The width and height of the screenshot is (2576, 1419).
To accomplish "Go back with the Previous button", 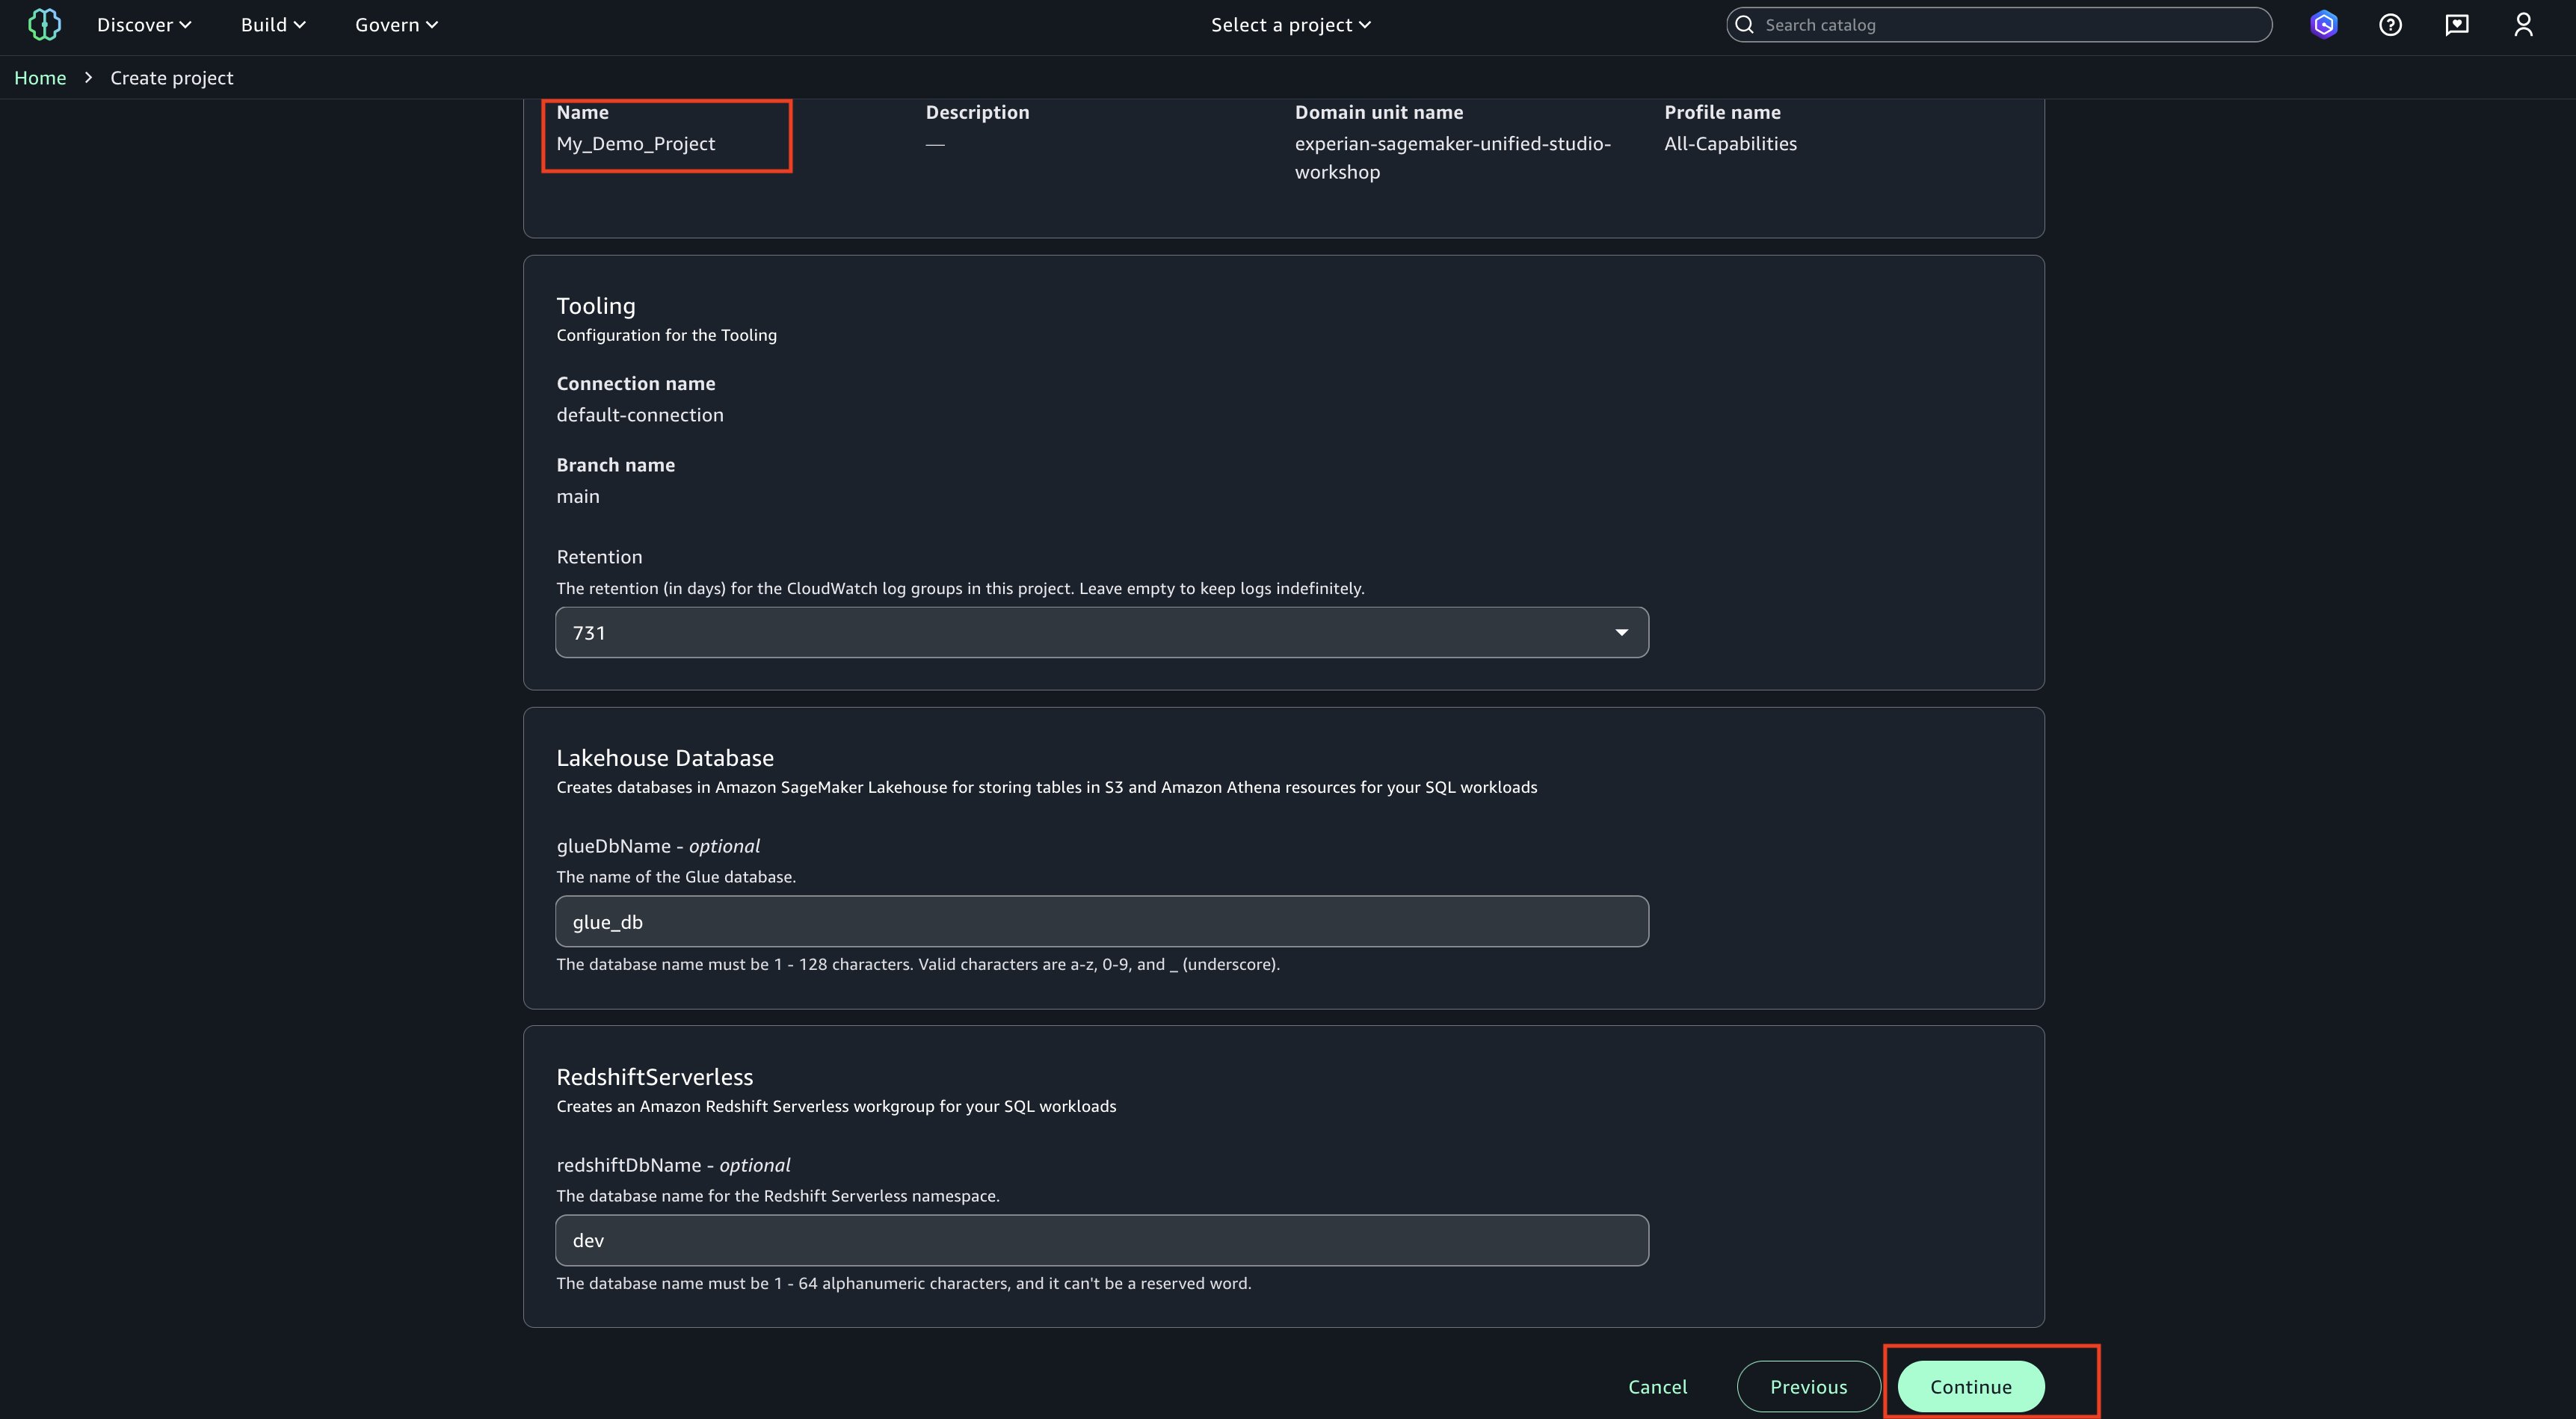I will point(1808,1386).
